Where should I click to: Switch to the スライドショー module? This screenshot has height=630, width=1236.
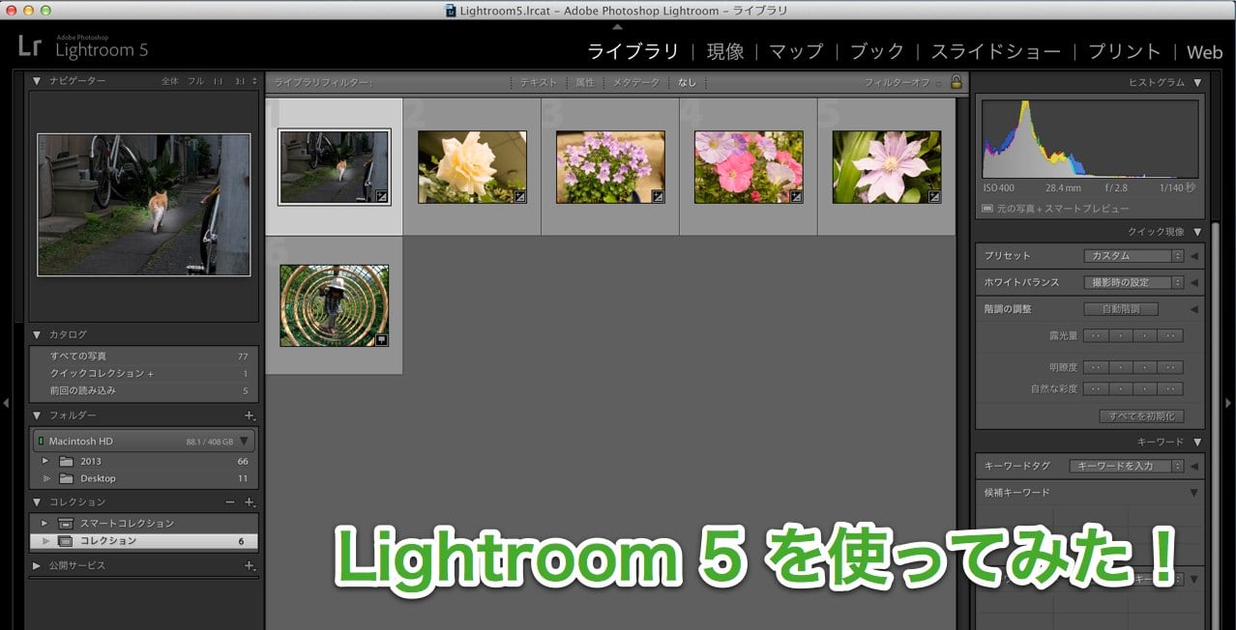tap(995, 51)
